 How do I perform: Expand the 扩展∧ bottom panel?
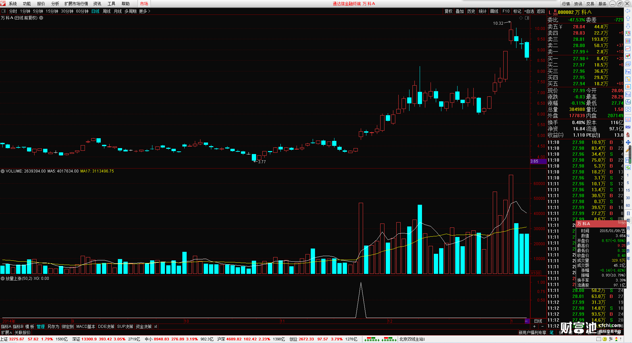(x=6, y=332)
